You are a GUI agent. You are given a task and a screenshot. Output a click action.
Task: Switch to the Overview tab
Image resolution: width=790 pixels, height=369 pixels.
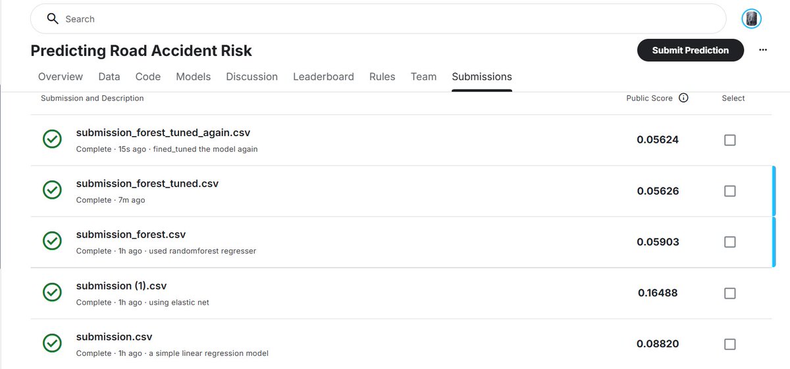coord(61,77)
